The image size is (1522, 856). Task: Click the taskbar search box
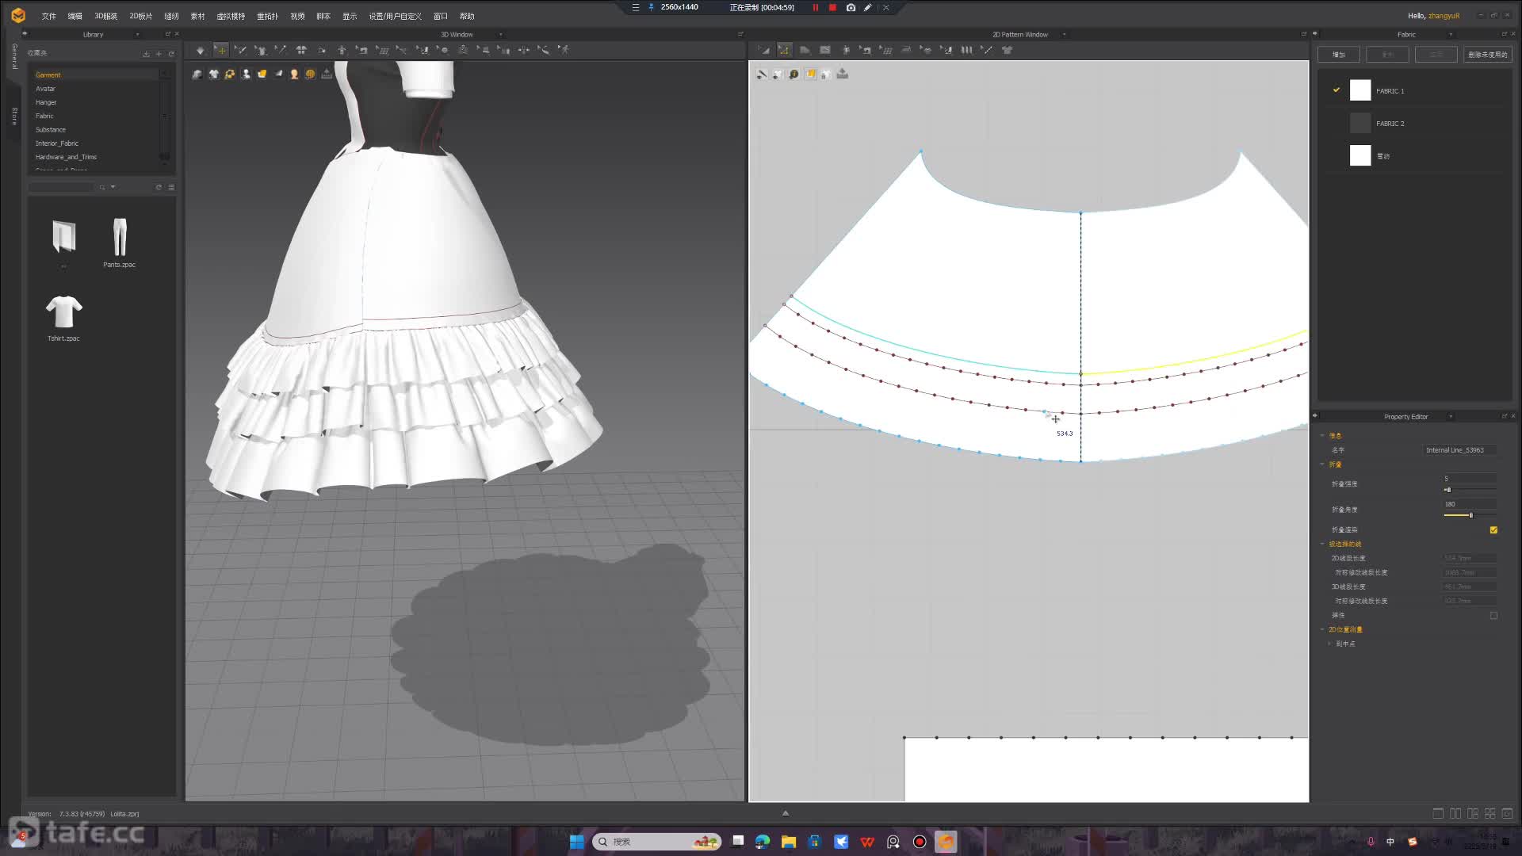(x=656, y=842)
